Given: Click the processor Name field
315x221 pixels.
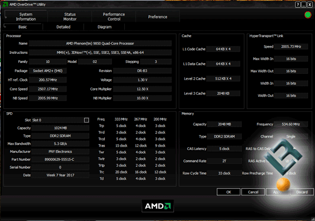Looking at the screenshot, I should point(100,44).
